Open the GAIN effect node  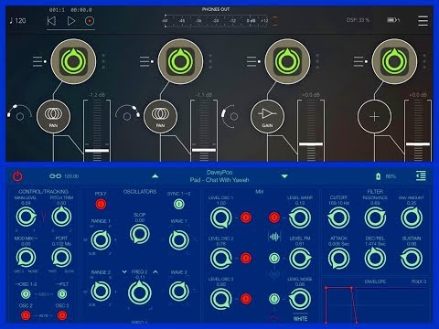click(x=267, y=116)
